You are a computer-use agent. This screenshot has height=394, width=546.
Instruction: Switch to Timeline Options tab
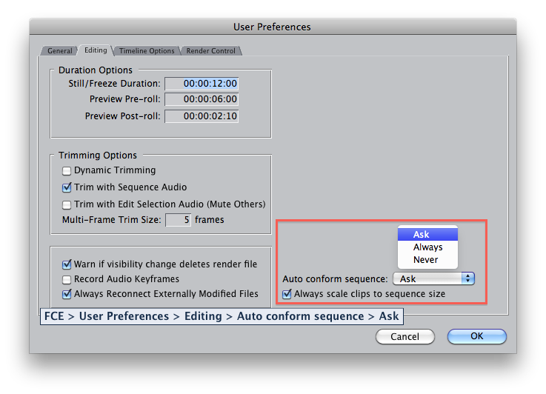click(x=147, y=51)
